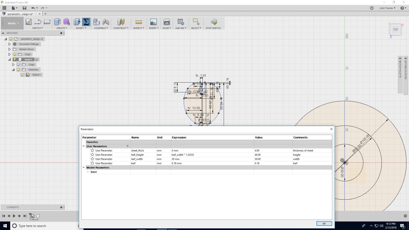Click the Insert image icon
This screenshot has width=409, height=230.
click(x=153, y=22)
